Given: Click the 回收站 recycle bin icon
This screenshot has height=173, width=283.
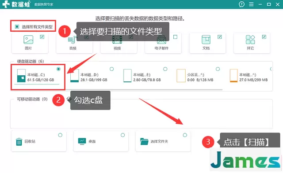Looking at the screenshot, I should coord(19,142).
